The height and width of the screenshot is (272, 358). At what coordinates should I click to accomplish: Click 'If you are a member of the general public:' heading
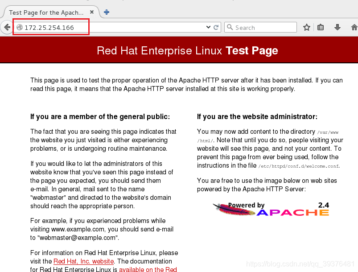100,116
